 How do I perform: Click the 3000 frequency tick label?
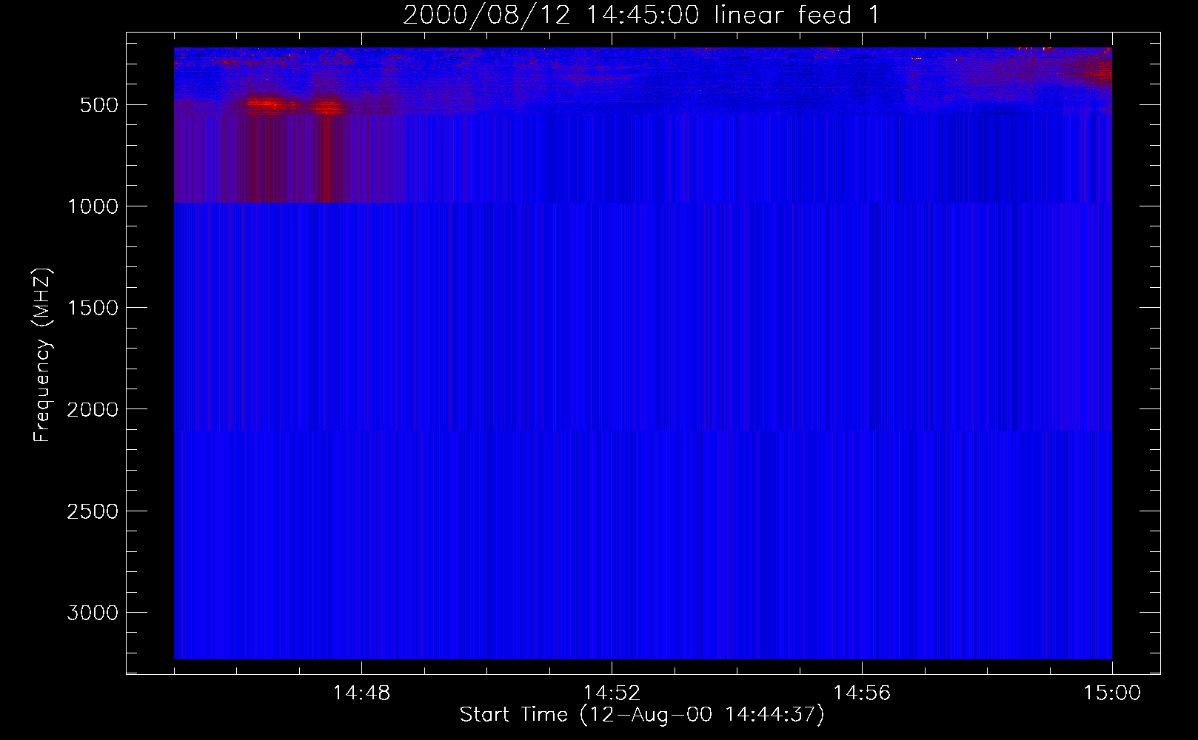[93, 613]
